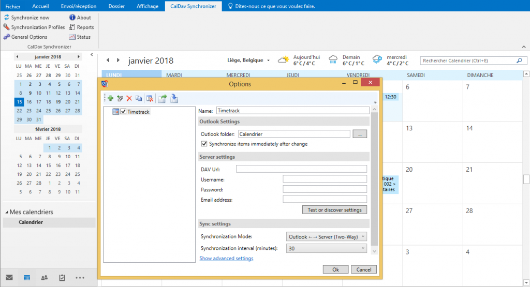
Task: Uncheck the Timetrack profile checkbox
Action: pos(123,111)
